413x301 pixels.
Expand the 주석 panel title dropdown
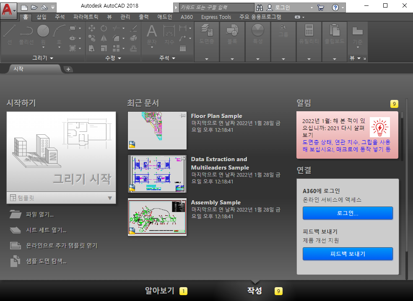pyautogui.click(x=167, y=58)
